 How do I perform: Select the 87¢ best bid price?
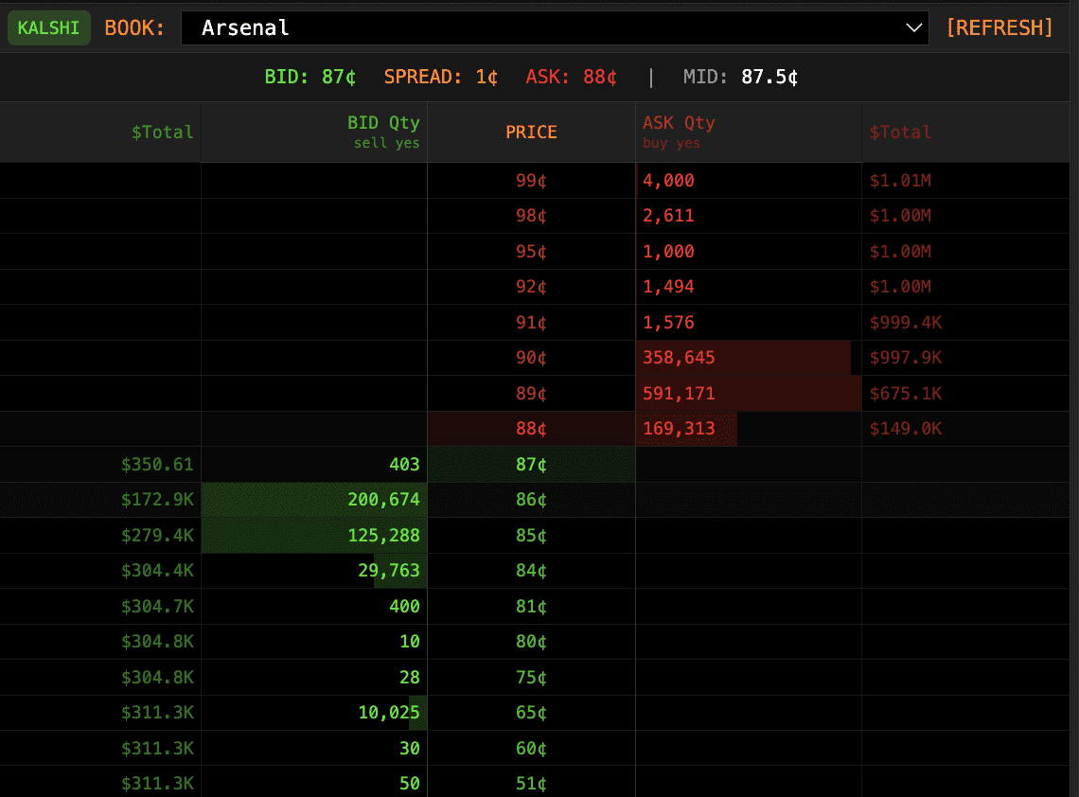click(x=531, y=464)
